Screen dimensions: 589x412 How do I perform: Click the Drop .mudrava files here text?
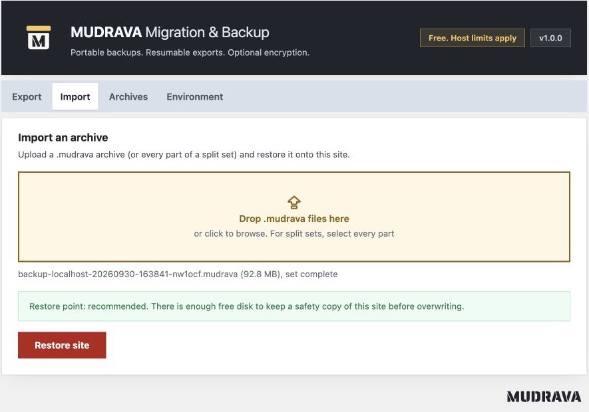point(294,219)
